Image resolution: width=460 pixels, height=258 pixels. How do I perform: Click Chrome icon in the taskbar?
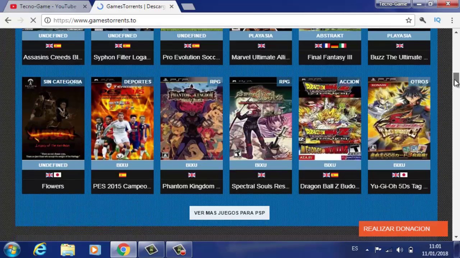123,249
